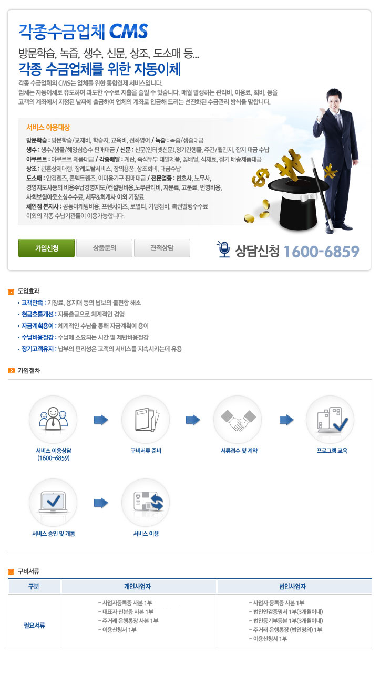Image resolution: width=380 pixels, height=688 pixels.
Task: Select the 견적상담 button
Action: [x=162, y=248]
